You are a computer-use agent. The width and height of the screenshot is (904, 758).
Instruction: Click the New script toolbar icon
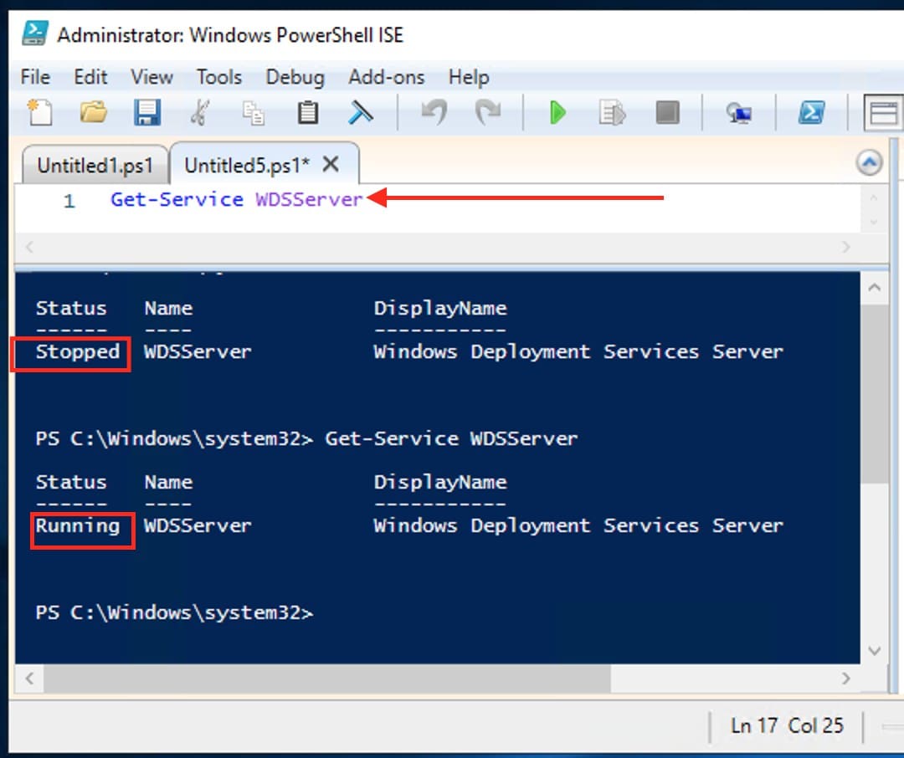coord(39,112)
